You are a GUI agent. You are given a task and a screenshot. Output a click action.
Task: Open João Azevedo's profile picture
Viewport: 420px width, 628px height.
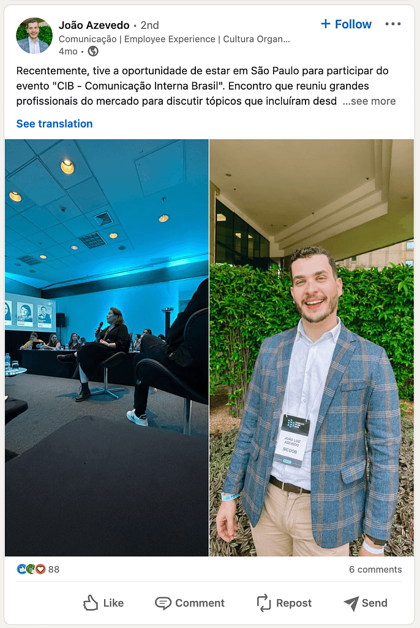tap(34, 36)
